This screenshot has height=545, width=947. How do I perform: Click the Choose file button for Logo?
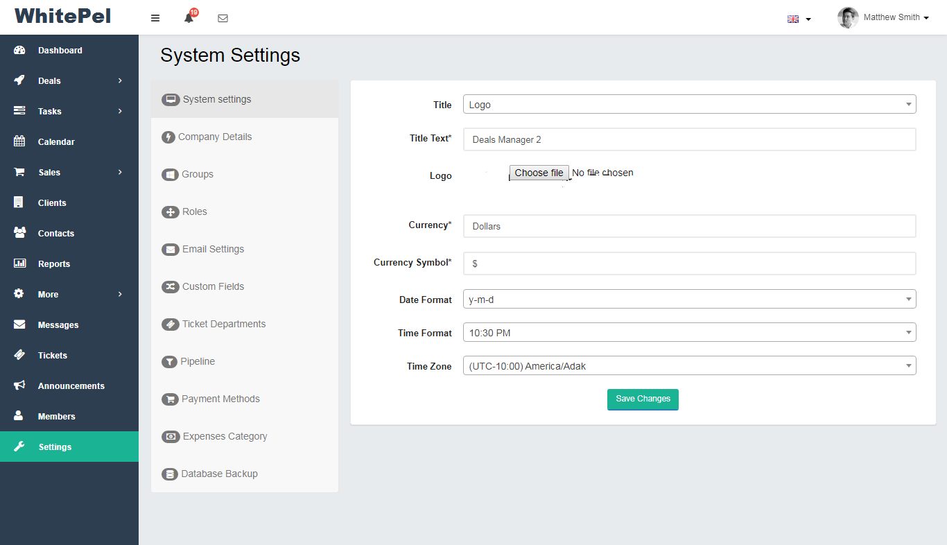pyautogui.click(x=539, y=173)
